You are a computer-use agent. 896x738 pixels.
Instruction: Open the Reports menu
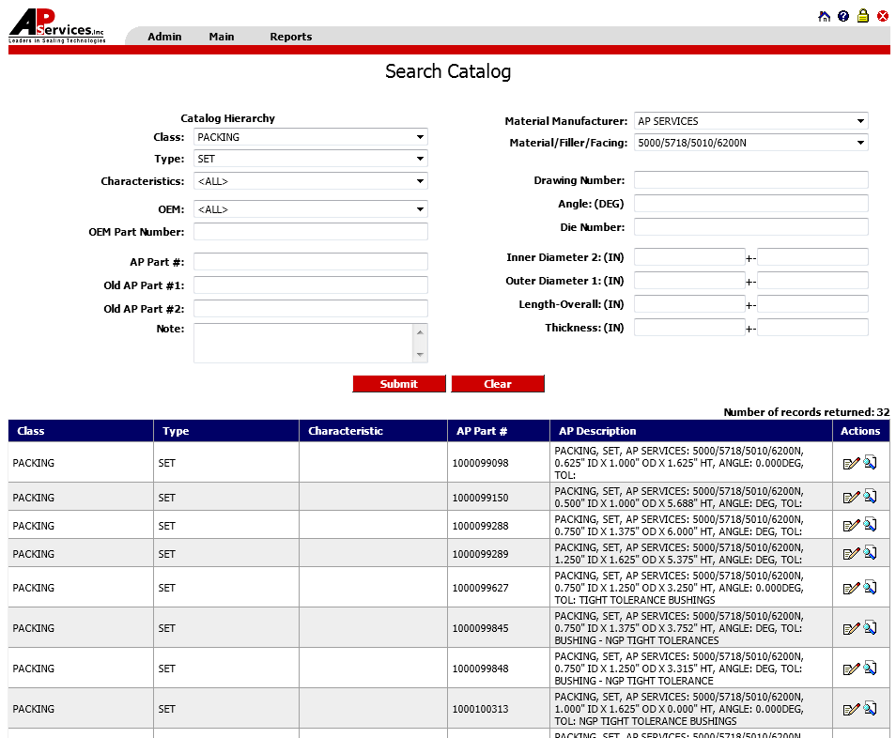291,37
